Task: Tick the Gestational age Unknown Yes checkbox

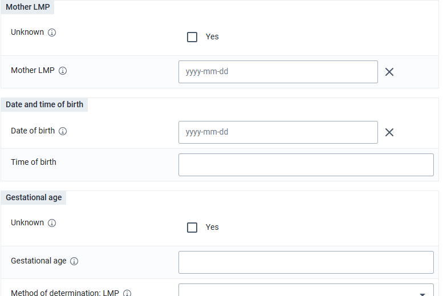Action: pos(192,228)
